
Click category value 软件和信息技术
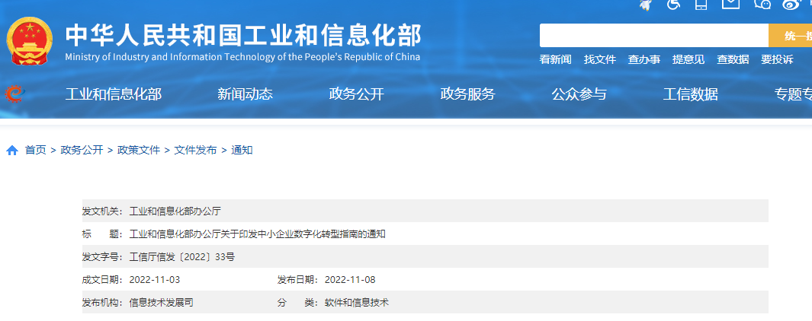(357, 303)
